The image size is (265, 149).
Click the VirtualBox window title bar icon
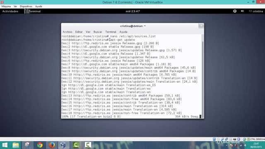pos(2,2)
